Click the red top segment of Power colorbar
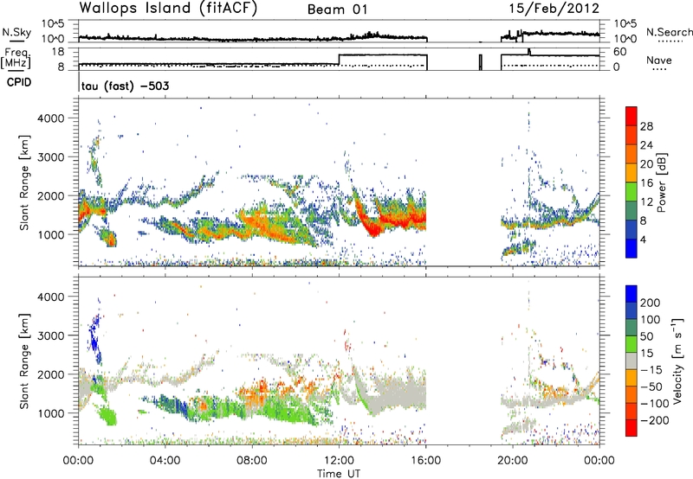The width and height of the screenshot is (693, 479). point(631,116)
